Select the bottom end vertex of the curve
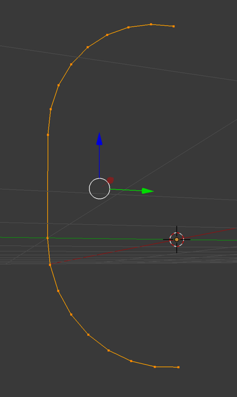Screen dimensions: 237x397 [178, 367]
